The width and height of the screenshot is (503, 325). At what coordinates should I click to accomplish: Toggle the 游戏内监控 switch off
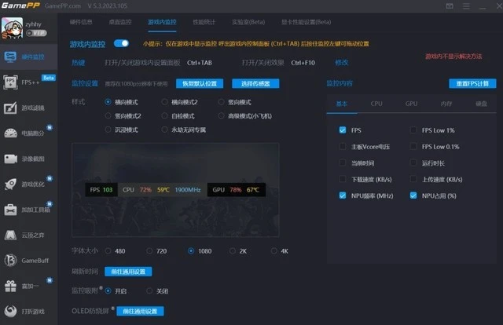(x=121, y=43)
